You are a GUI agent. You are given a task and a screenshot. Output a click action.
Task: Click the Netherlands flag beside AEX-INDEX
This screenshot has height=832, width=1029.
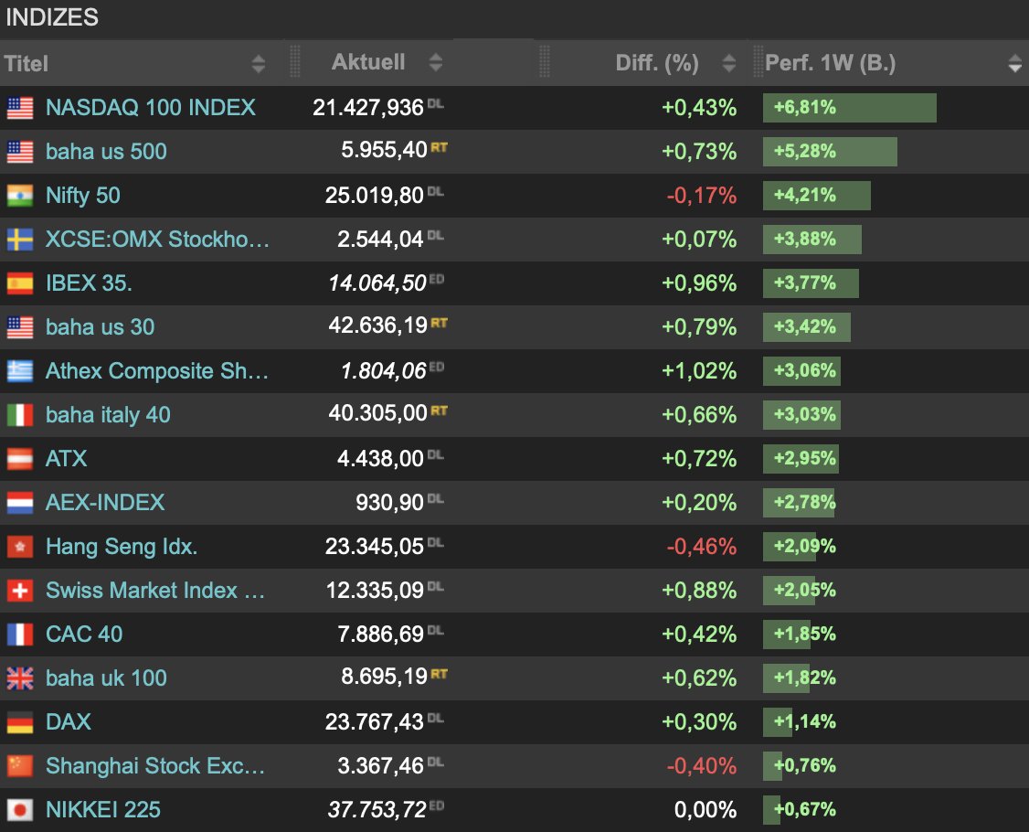tap(20, 503)
